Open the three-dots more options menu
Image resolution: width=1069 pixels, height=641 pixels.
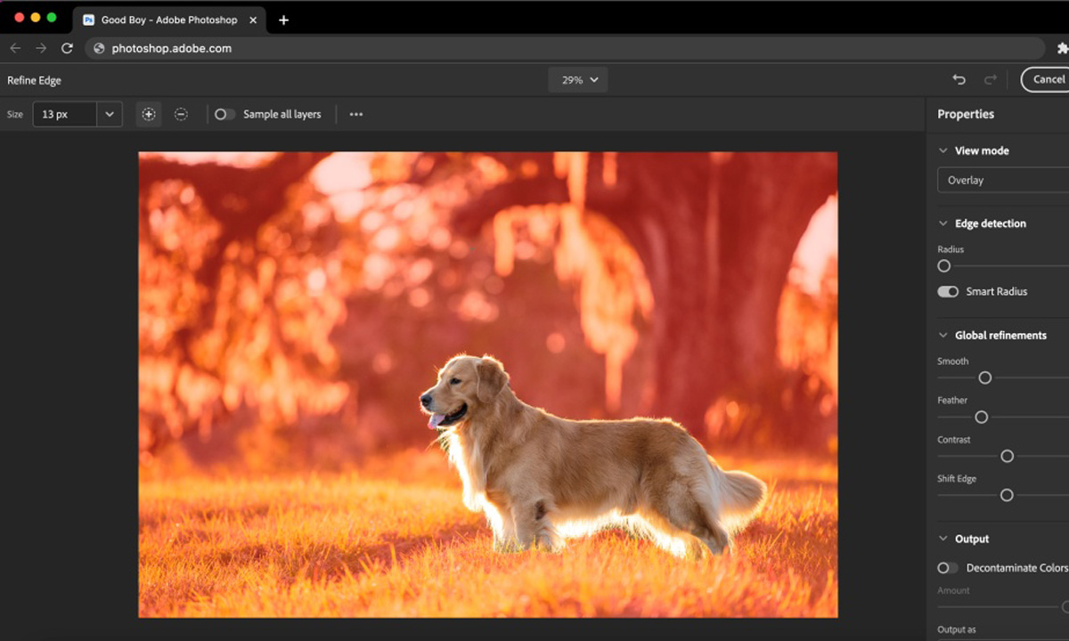pyautogui.click(x=356, y=114)
